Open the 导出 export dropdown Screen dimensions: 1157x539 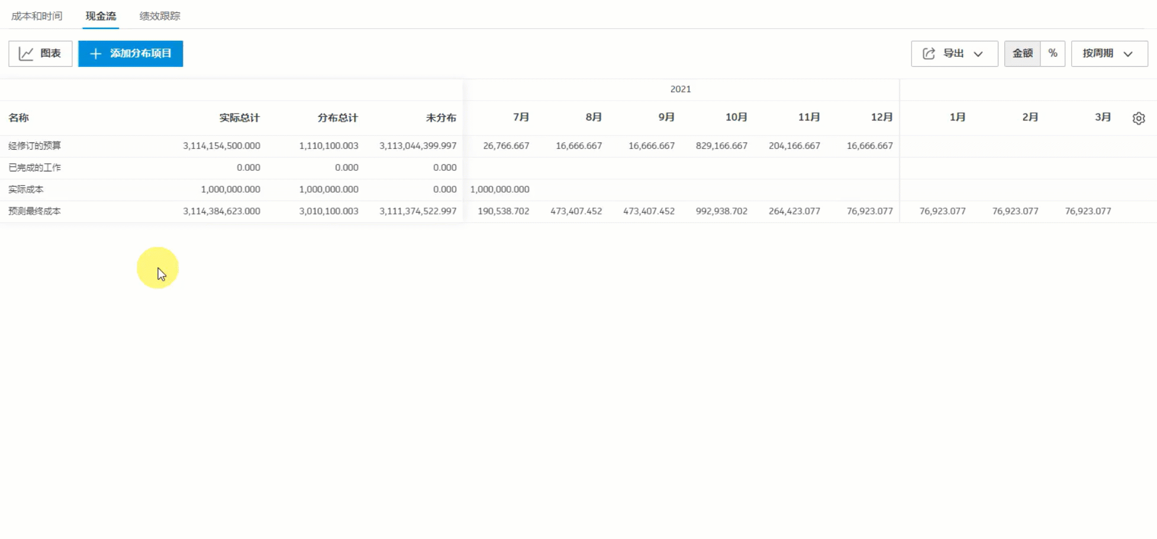953,53
